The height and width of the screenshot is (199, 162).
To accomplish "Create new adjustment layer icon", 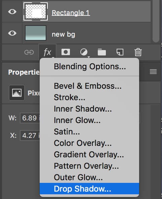I will pos(84,52).
